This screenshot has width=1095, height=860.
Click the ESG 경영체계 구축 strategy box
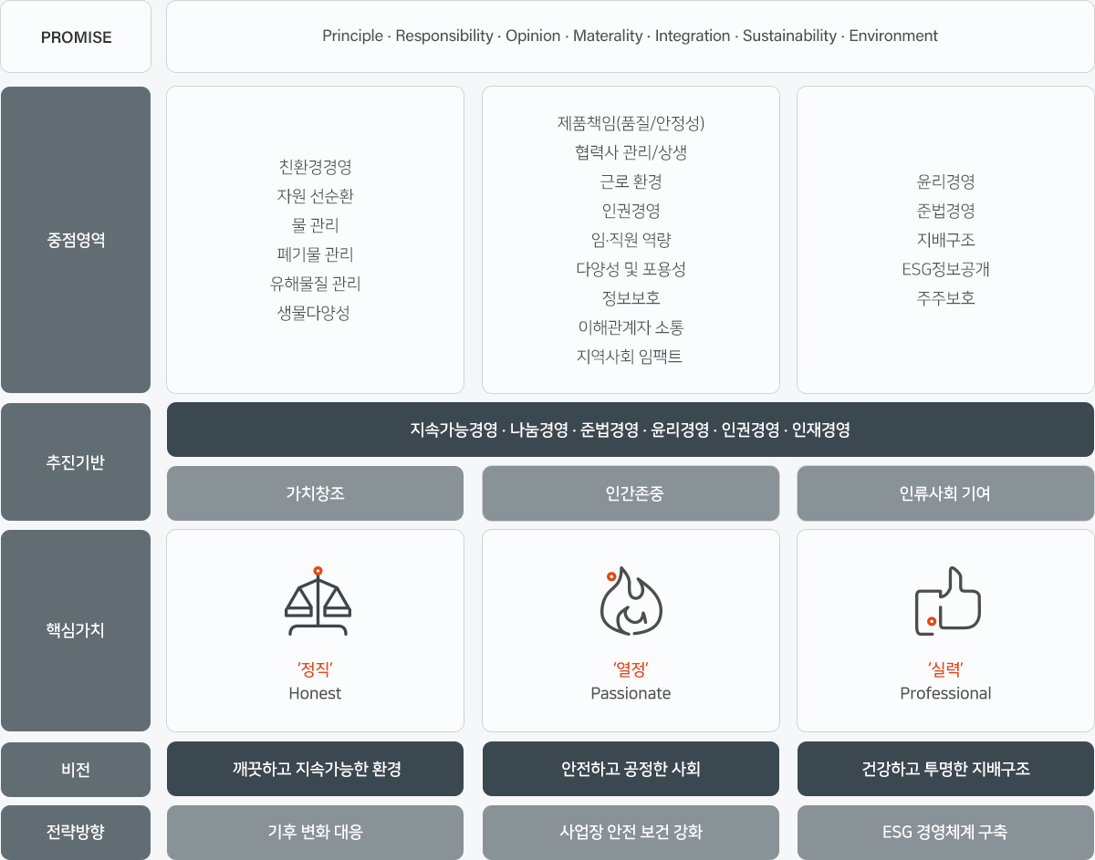(x=945, y=832)
